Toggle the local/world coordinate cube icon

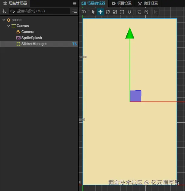pyautogui.click(x=146, y=12)
